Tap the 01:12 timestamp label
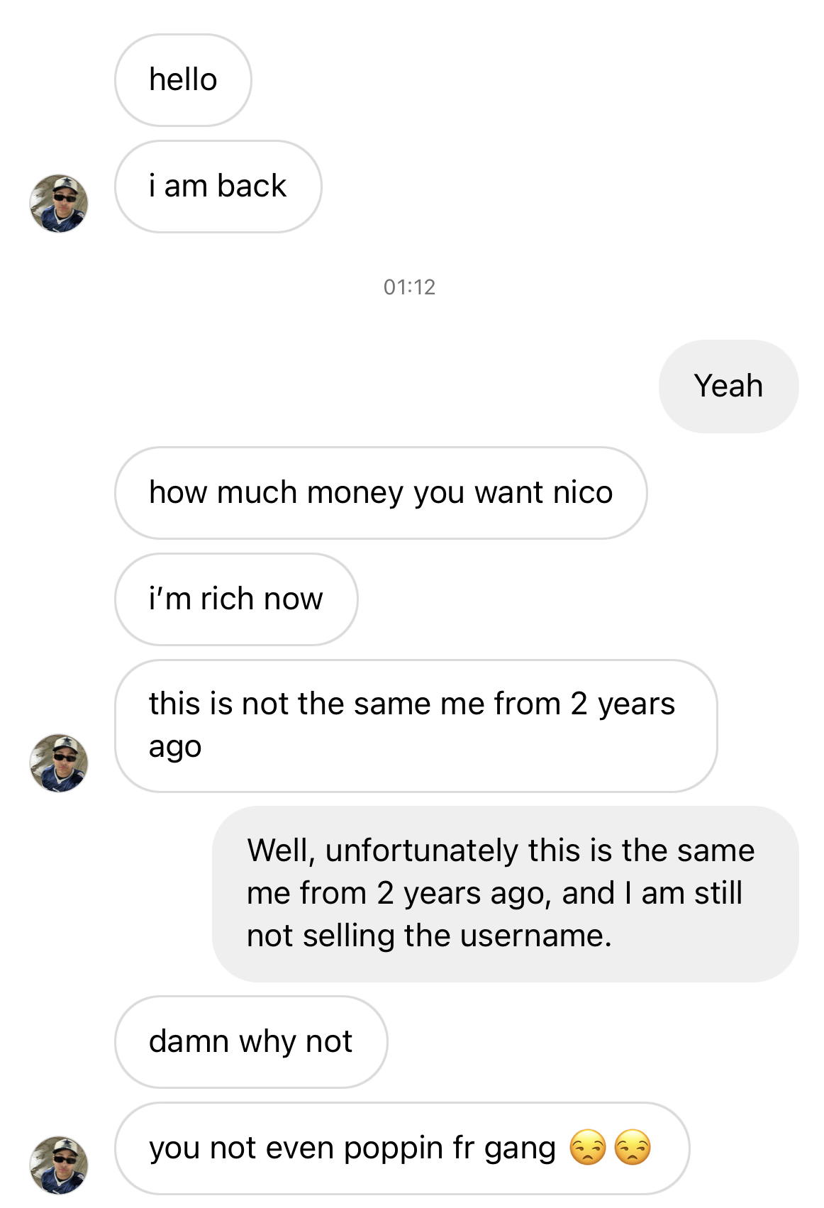The width and height of the screenshot is (824, 1208). (x=409, y=287)
